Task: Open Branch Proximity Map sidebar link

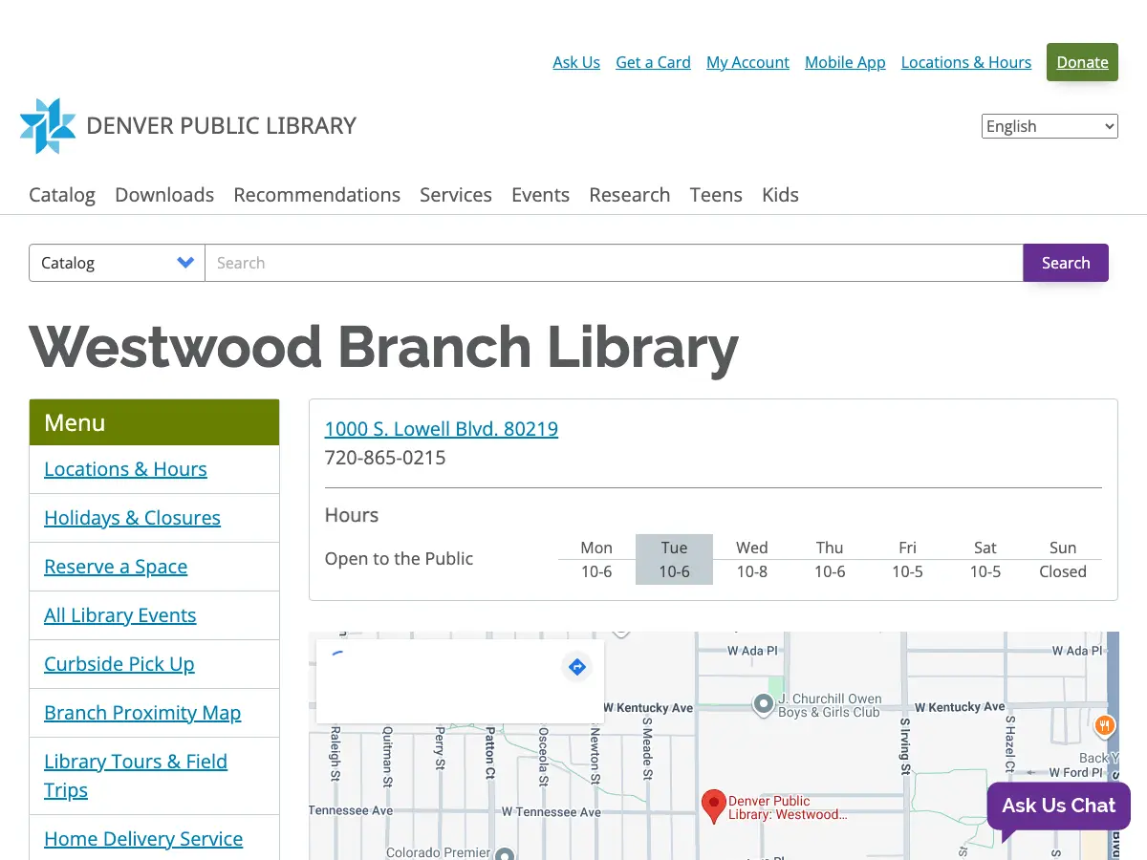Action: [x=142, y=713]
